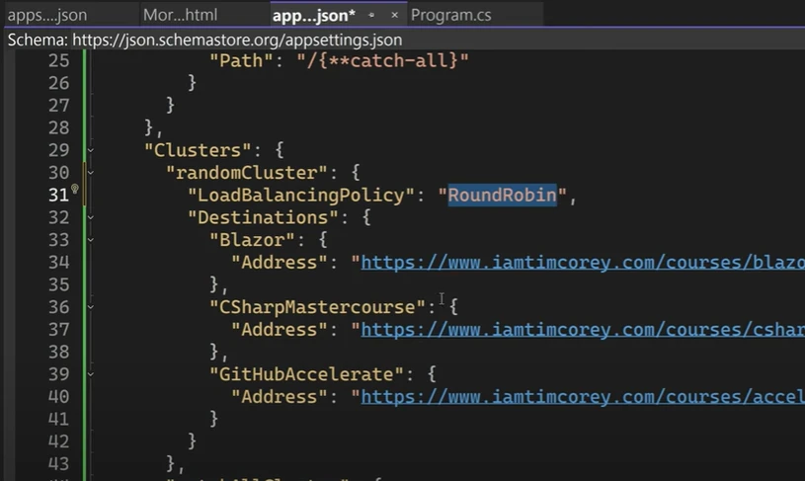Click line number 31 in the gutter
Viewport: 805px width, 481px height.
tap(58, 196)
